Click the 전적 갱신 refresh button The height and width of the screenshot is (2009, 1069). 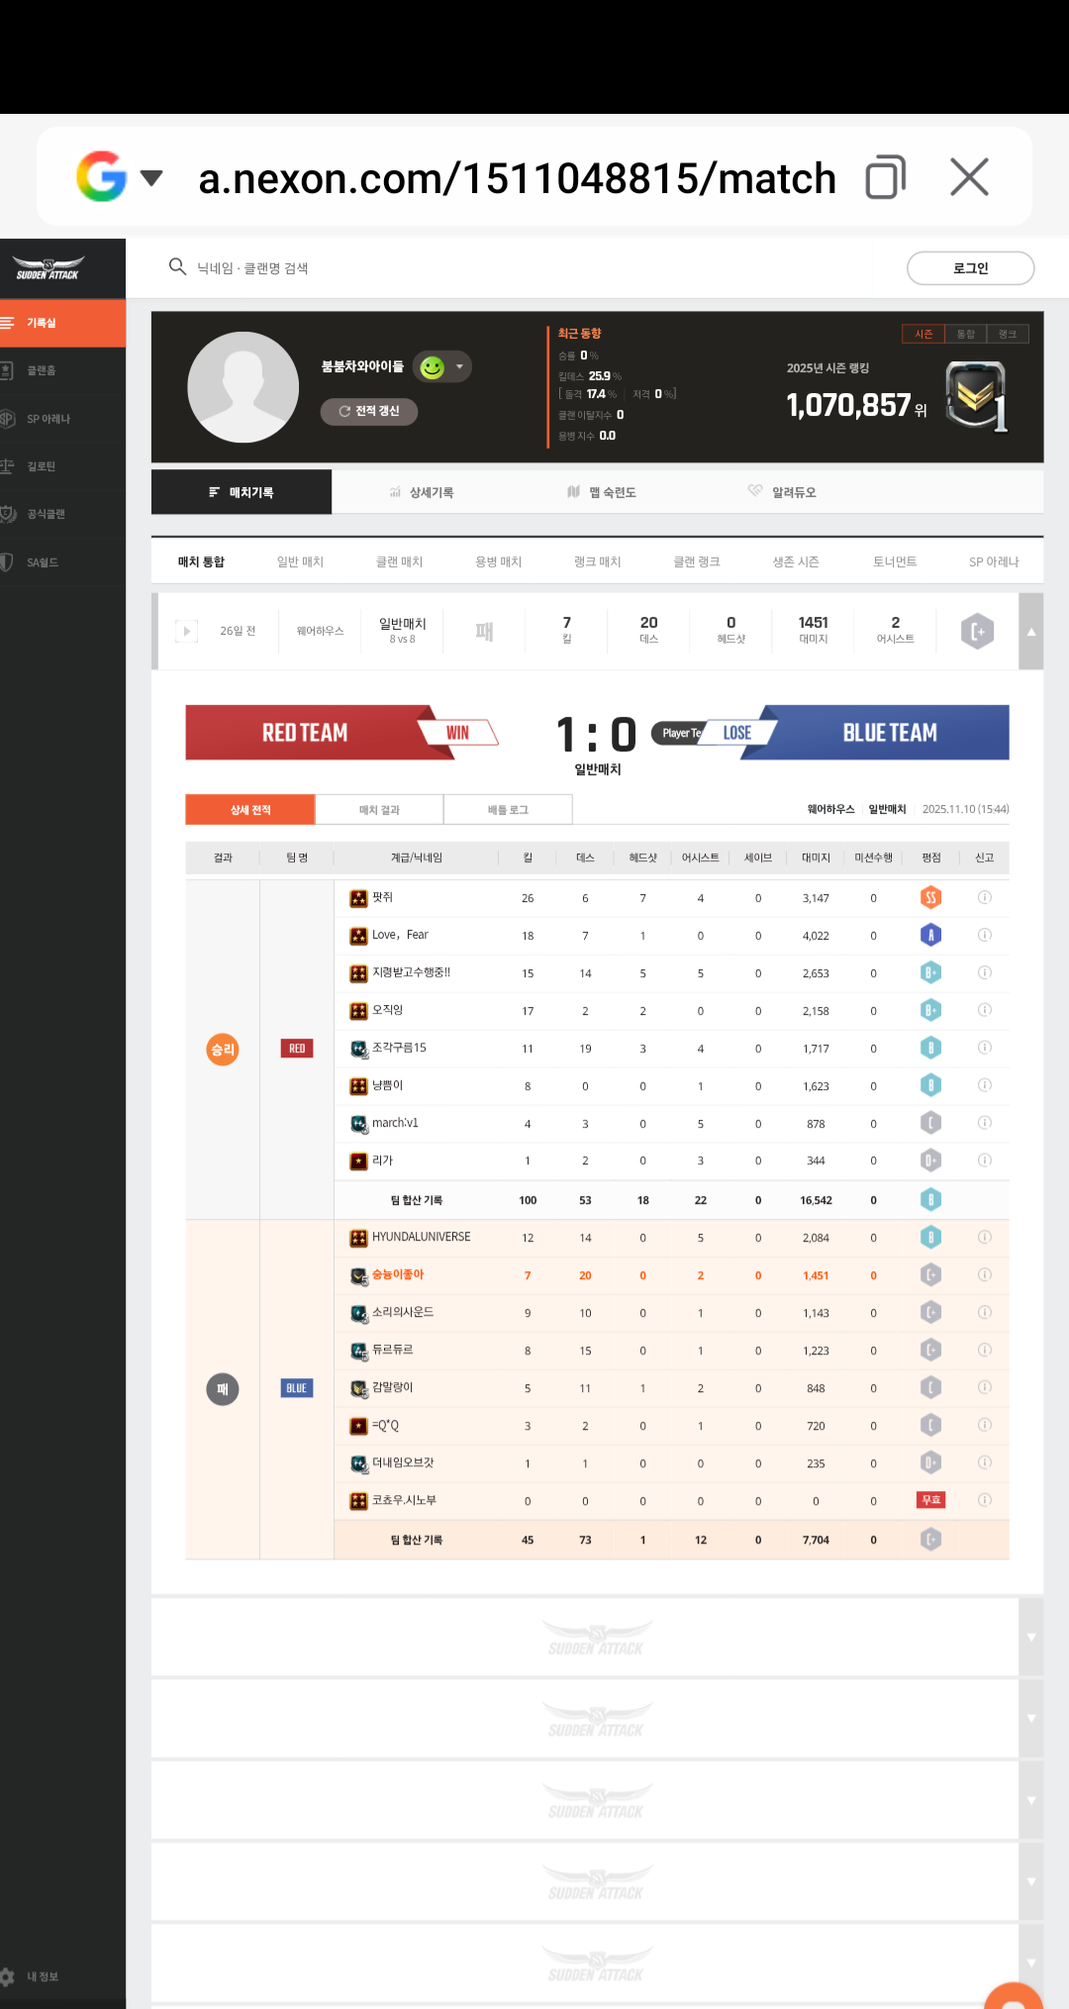pyautogui.click(x=369, y=412)
